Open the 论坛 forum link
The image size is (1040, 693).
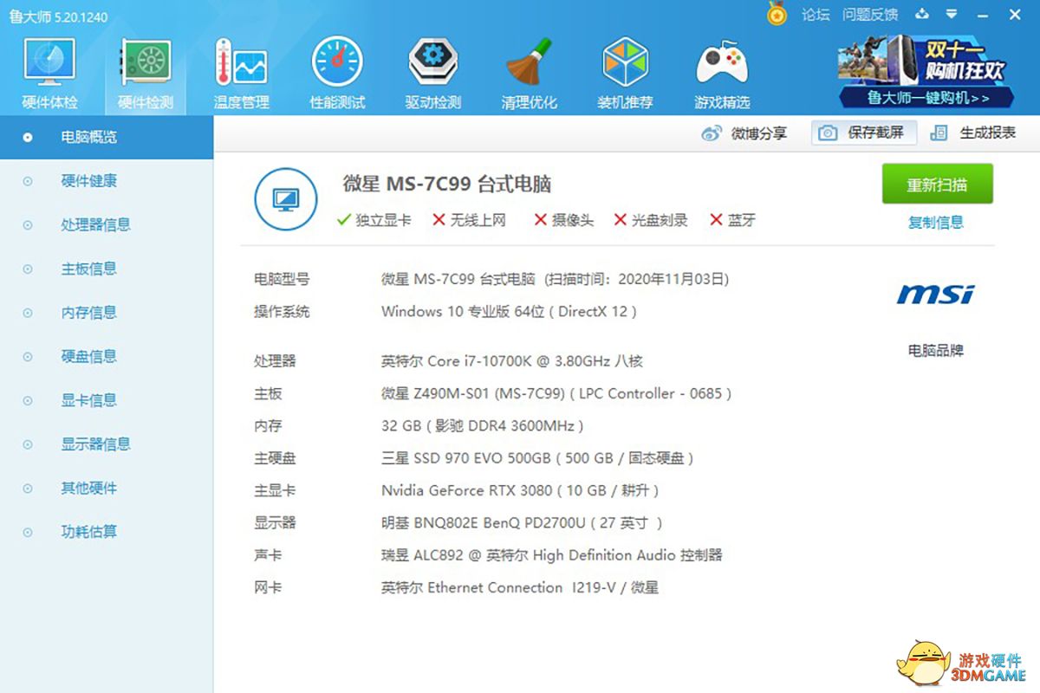816,15
